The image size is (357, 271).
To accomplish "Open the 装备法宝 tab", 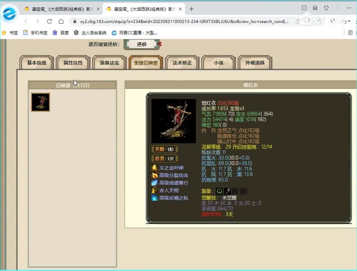I will (x=109, y=62).
